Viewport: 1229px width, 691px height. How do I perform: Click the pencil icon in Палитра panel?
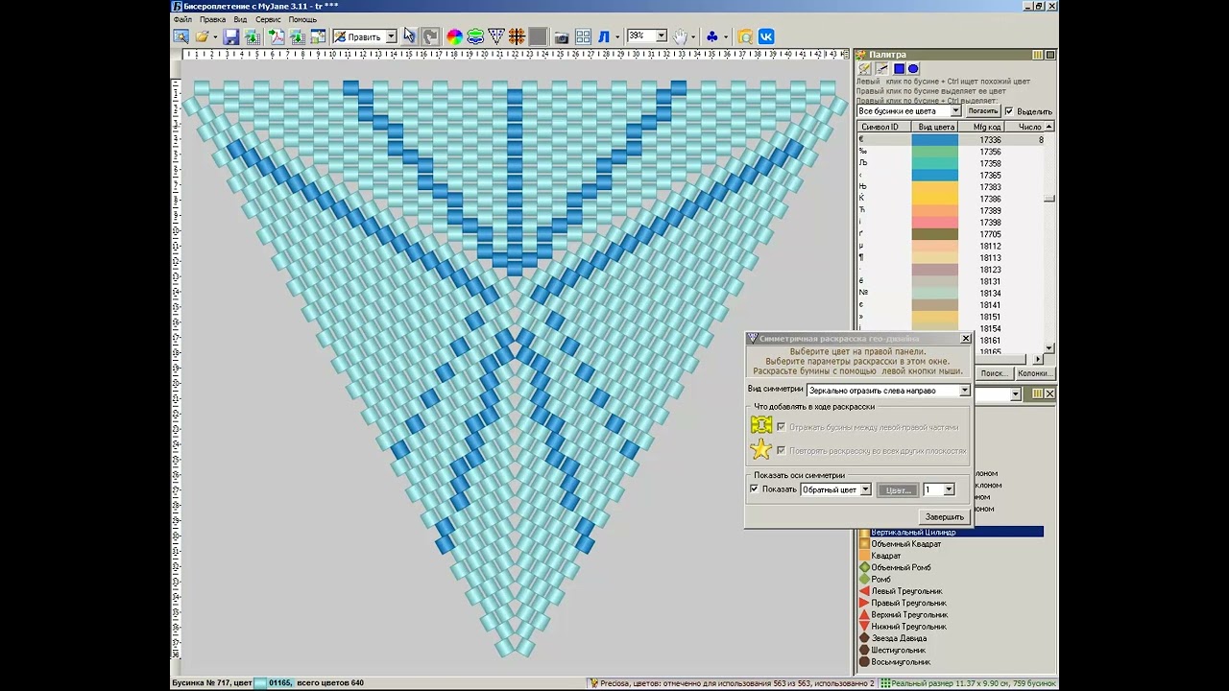click(865, 69)
